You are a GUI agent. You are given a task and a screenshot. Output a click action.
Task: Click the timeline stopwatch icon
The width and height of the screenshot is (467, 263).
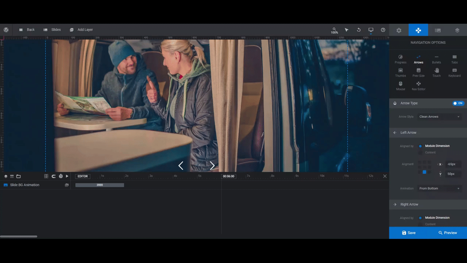coord(61,176)
